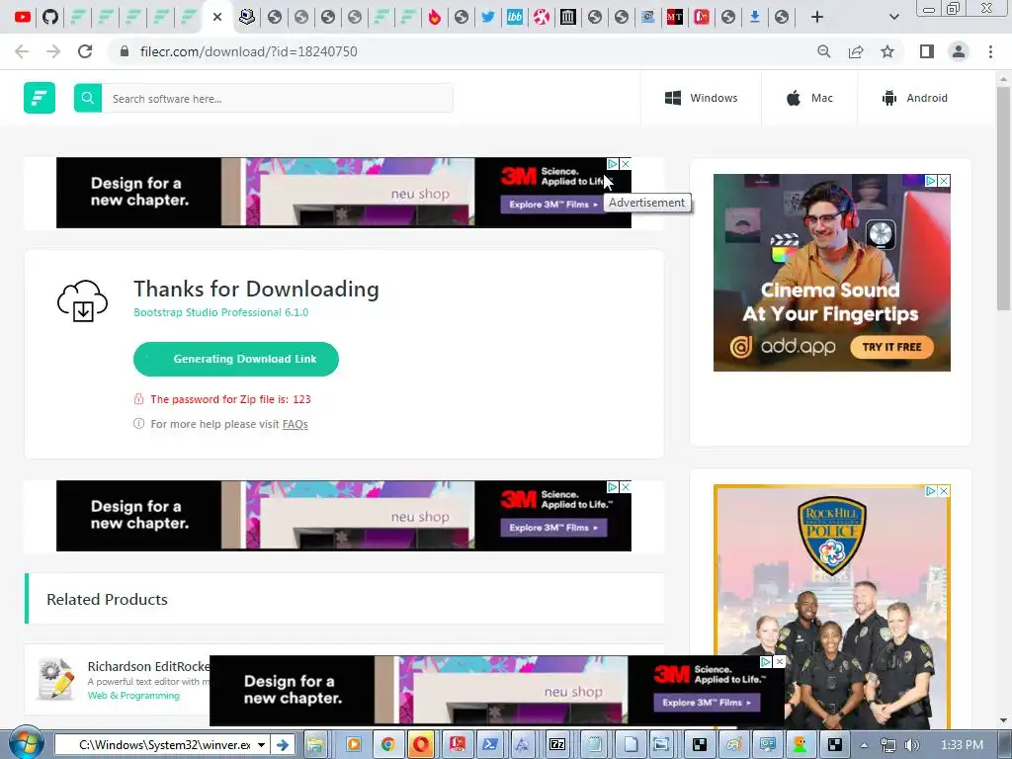Open the Android category

914,98
